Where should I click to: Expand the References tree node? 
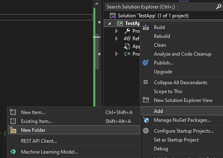pyautogui.click(x=116, y=38)
